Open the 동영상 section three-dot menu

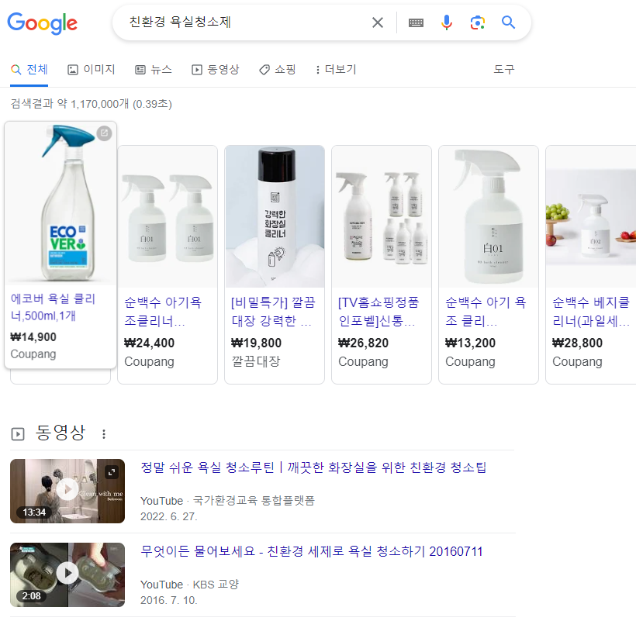(104, 434)
